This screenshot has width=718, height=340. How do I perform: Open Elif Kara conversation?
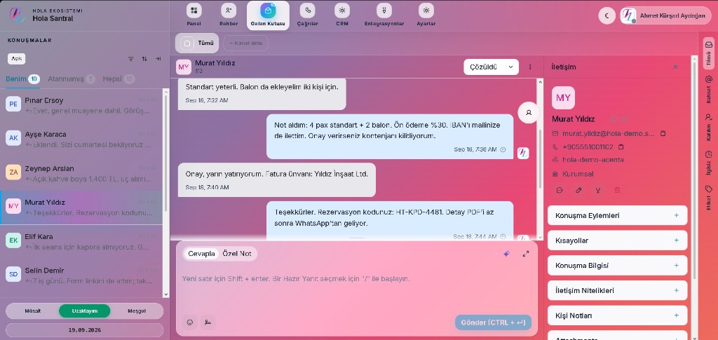pos(81,242)
